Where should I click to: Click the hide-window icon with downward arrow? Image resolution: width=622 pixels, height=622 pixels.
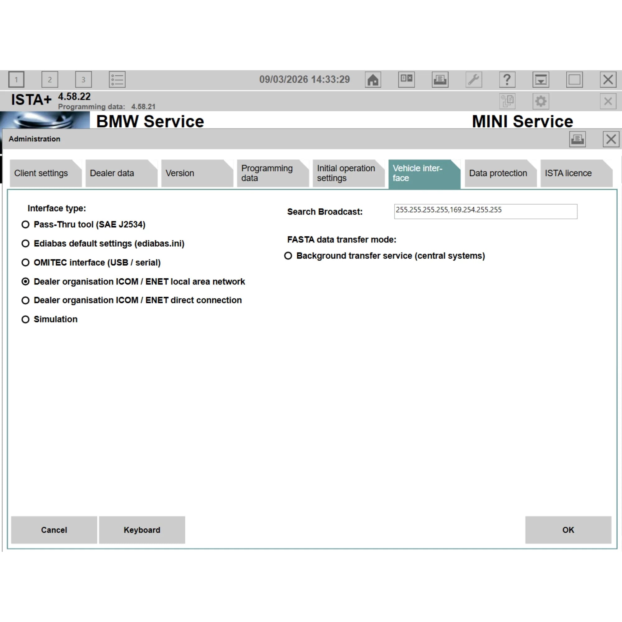[541, 80]
